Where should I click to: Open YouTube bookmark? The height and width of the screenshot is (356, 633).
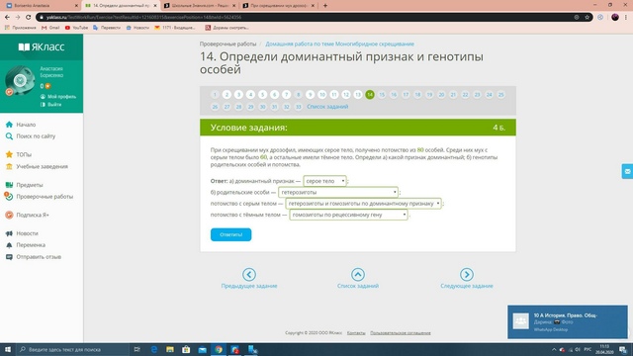[76, 28]
